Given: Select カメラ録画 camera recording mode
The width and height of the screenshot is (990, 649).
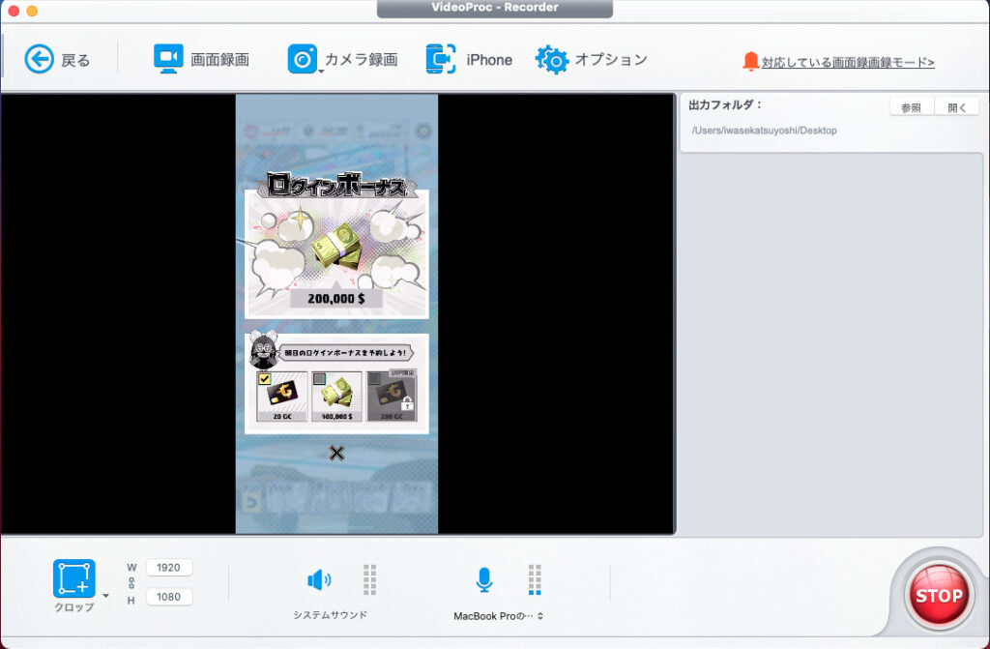Looking at the screenshot, I should [x=343, y=59].
